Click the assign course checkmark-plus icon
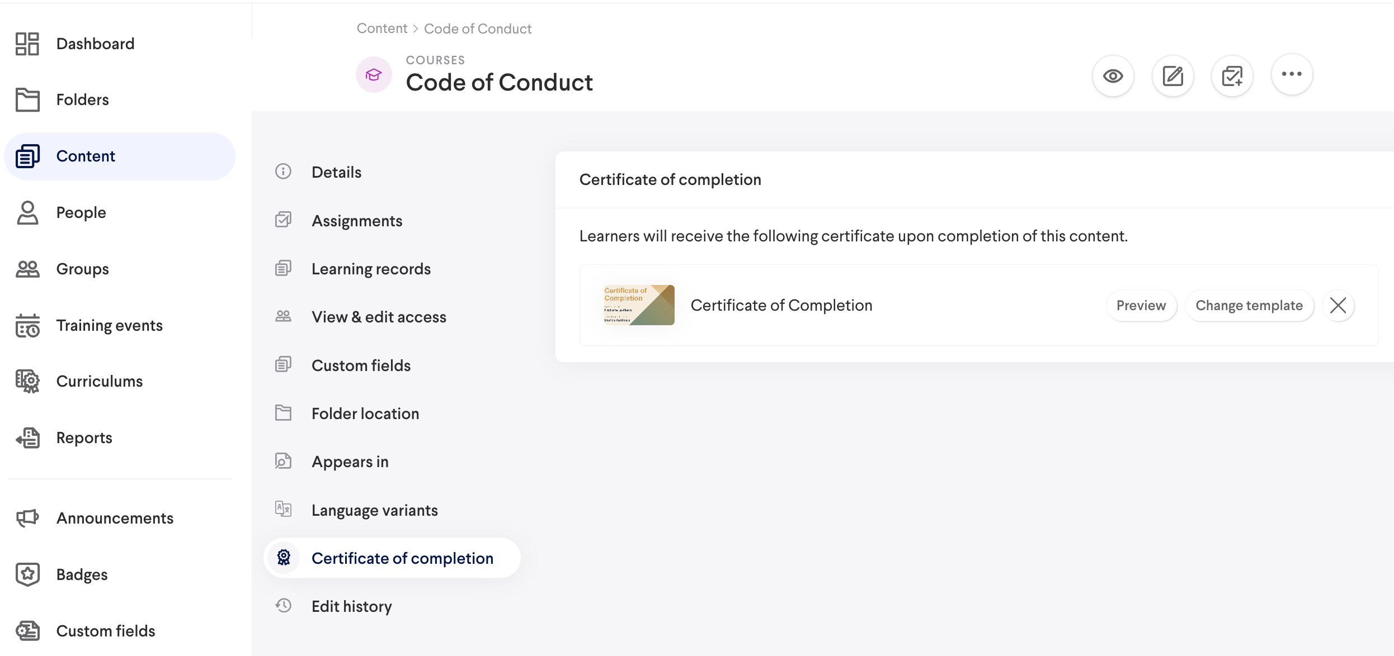Screen dimensions: 1394x656 (1232, 76)
